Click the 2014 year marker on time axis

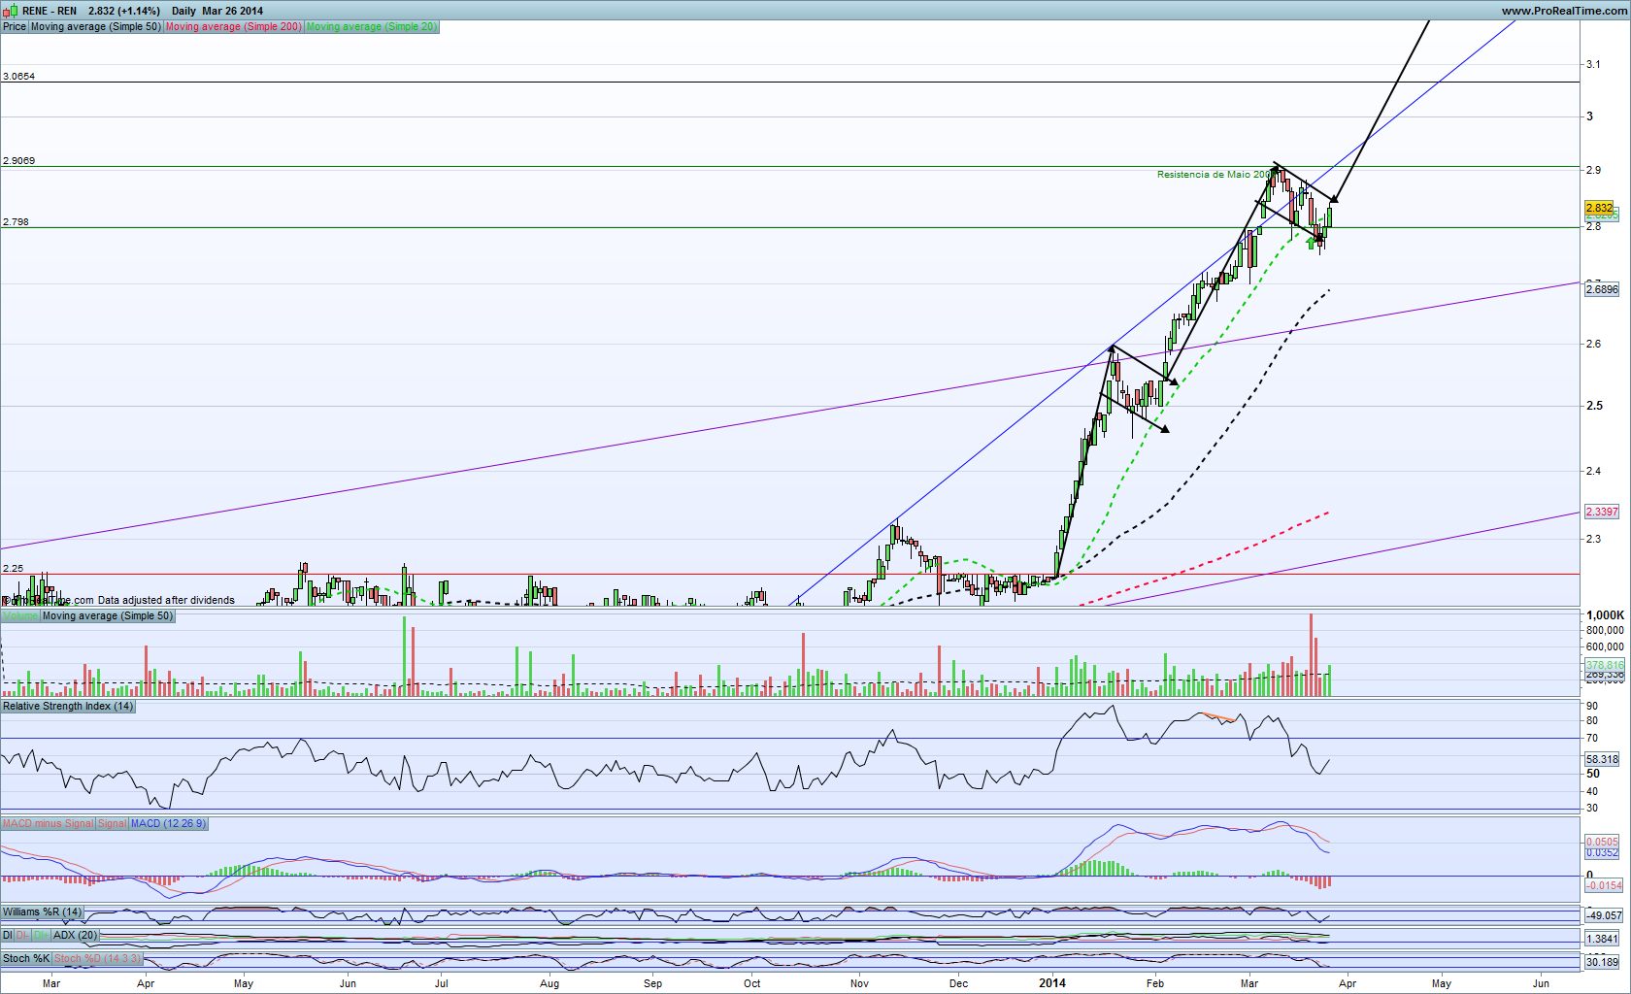(x=1052, y=983)
